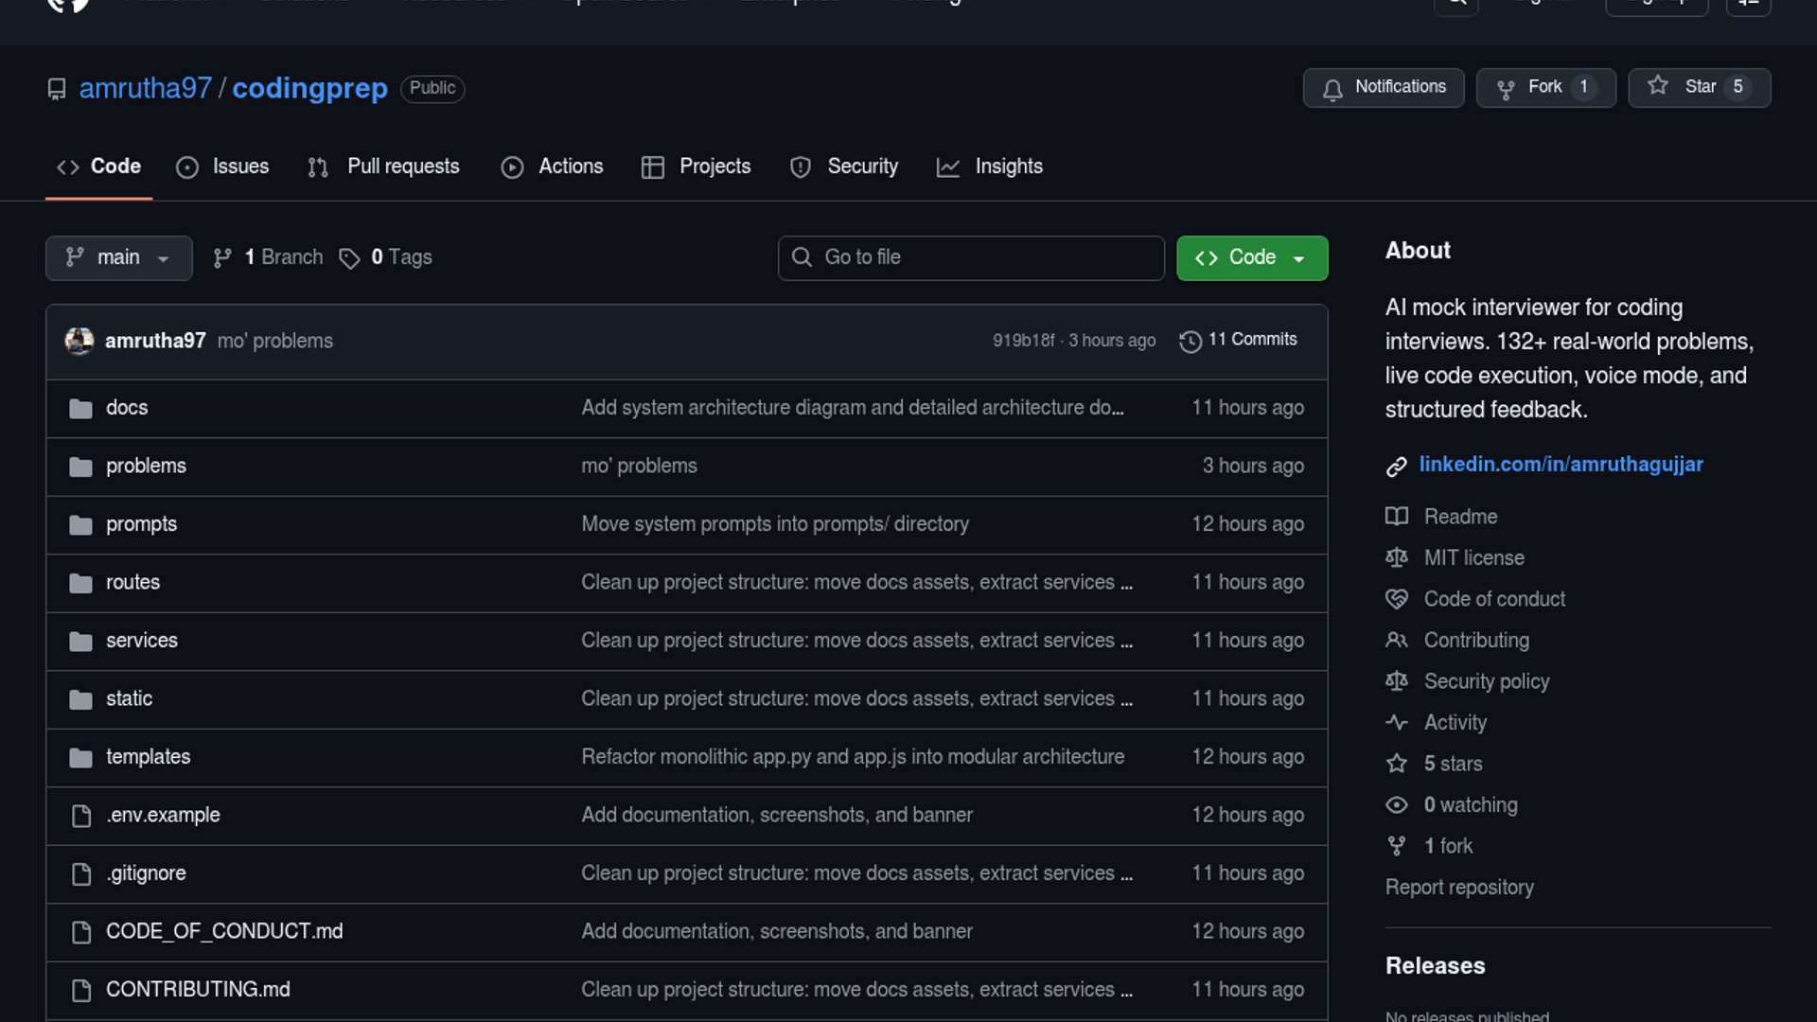Expand the green Code dropdown
The height and width of the screenshot is (1022, 1817).
pyautogui.click(x=1251, y=257)
